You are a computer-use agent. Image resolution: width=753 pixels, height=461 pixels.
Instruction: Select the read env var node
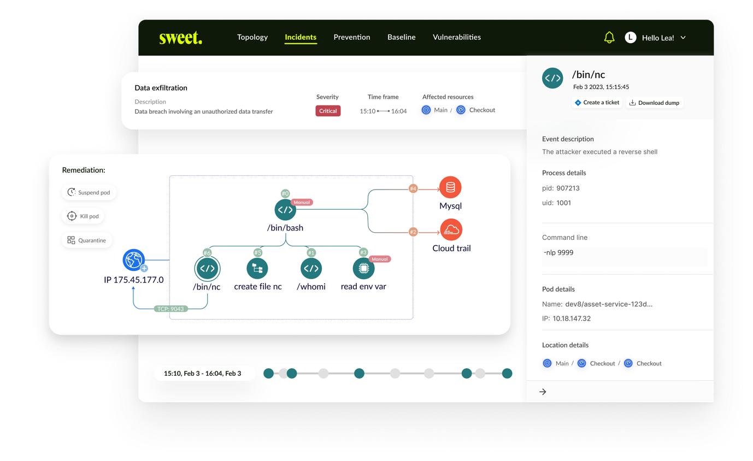363,268
